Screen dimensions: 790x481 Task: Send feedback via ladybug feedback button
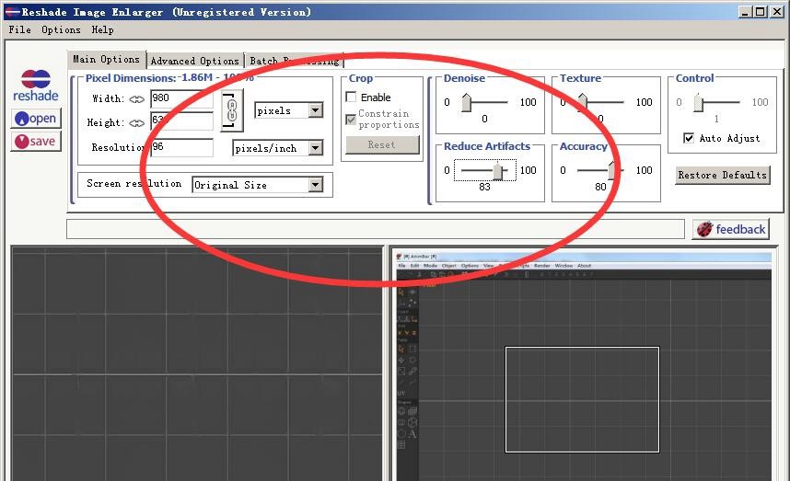click(x=730, y=229)
